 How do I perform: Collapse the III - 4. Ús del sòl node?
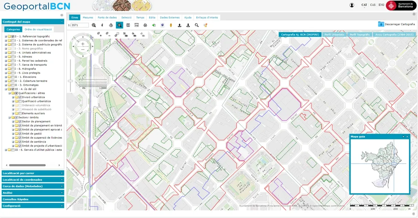pos(6,89)
